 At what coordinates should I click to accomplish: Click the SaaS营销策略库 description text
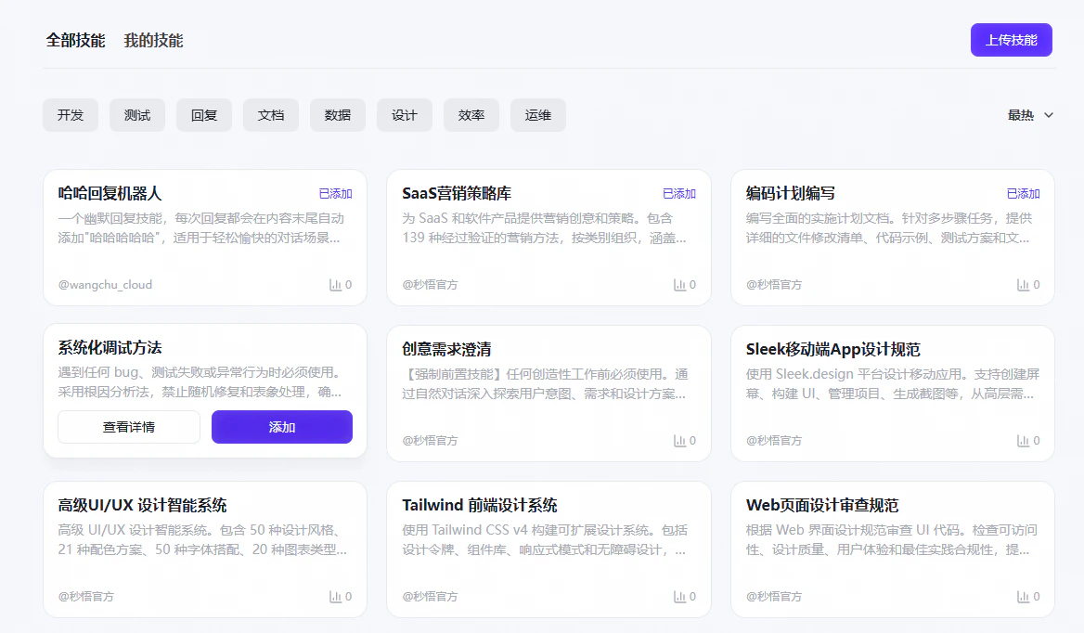point(545,228)
